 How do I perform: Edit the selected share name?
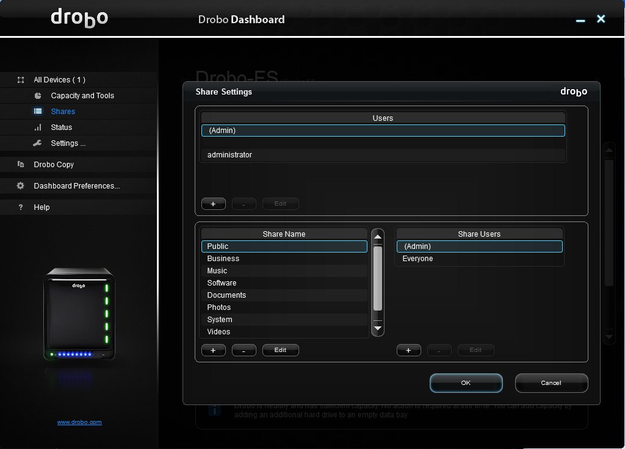tap(280, 350)
